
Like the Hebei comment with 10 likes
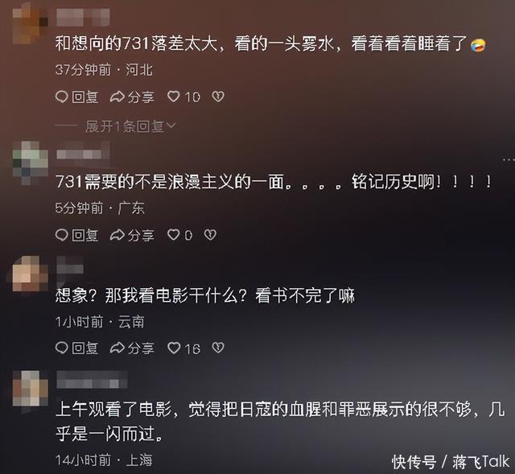174,97
